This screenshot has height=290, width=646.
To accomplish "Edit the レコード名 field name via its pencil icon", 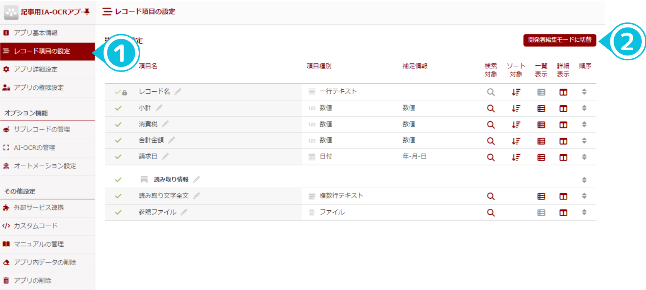I will (x=178, y=92).
